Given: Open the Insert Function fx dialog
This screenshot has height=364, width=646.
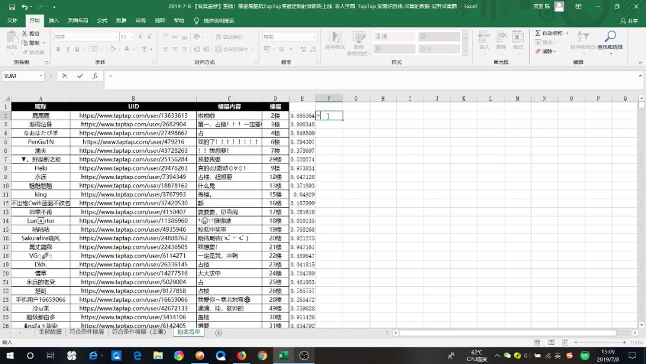Looking at the screenshot, I should pyautogui.click(x=95, y=76).
